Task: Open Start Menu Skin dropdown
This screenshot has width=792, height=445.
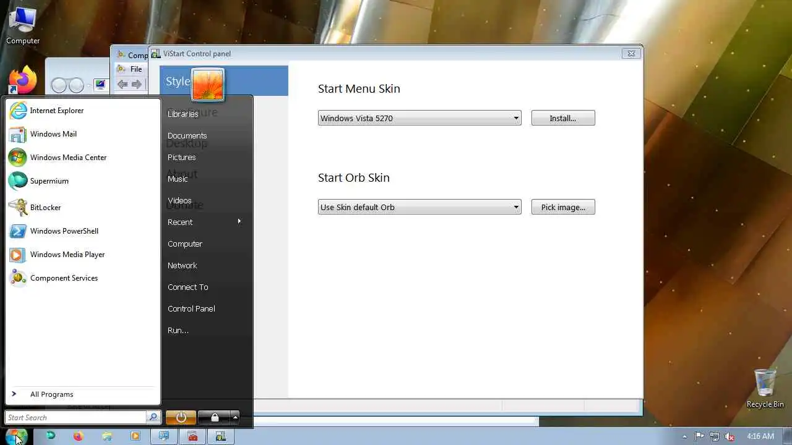Action: pos(420,118)
